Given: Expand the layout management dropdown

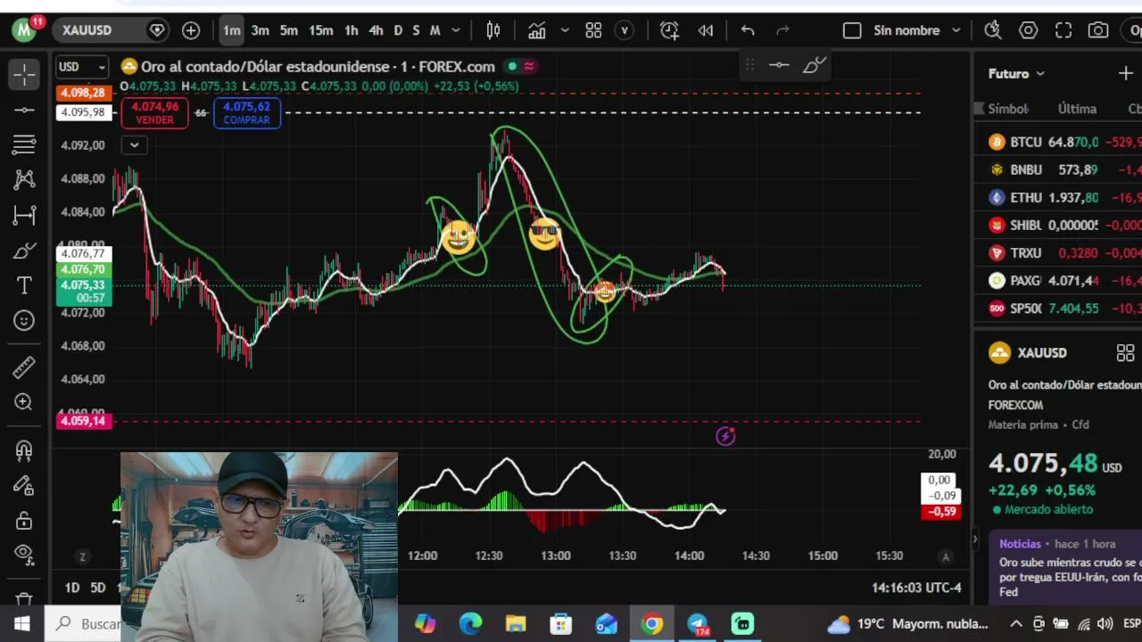Looking at the screenshot, I should click(x=956, y=30).
